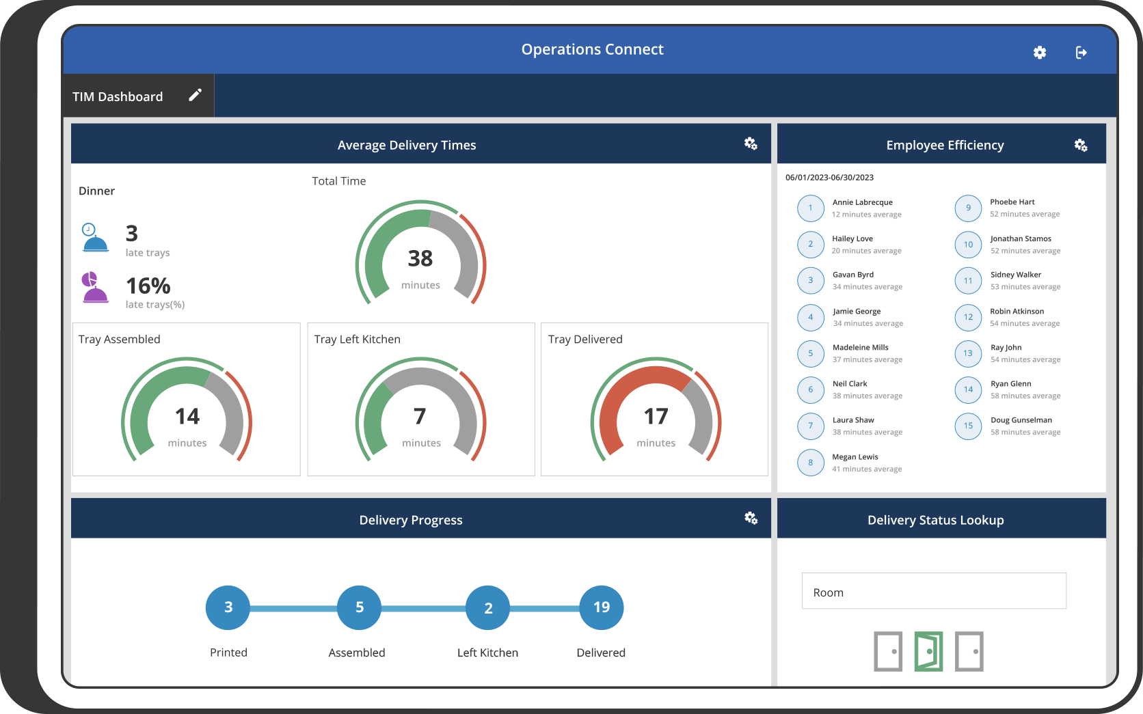Open the date range 06/01/2023-06/30/2023

831,177
